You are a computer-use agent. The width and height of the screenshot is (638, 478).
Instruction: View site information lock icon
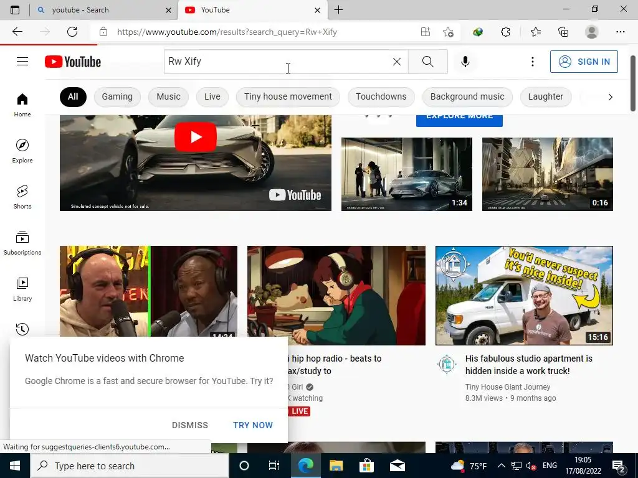(x=103, y=32)
